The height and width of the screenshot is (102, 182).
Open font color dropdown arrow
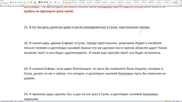click(37, 2)
